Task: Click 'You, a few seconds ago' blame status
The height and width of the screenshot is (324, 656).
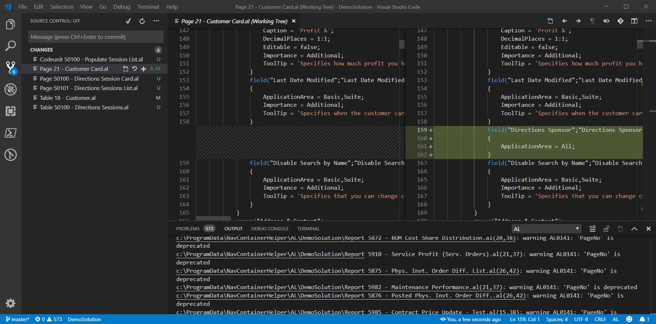Action: [471, 319]
